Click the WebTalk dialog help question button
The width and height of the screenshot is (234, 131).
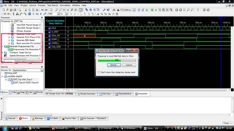click(x=128, y=50)
